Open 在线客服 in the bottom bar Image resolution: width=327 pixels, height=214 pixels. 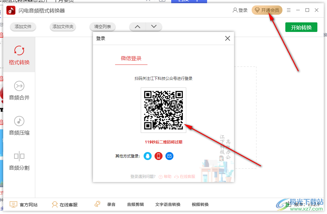pyautogui.click(x=65, y=204)
